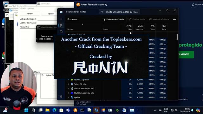Click the collapse arrow above the Nome column

coord(82,25)
